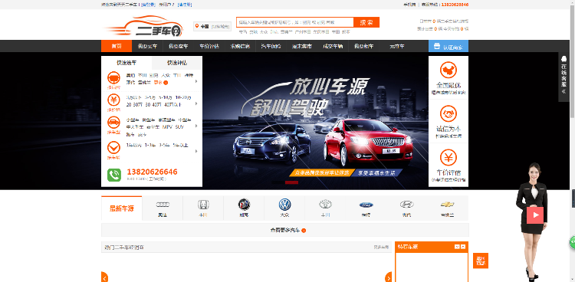Click the map pin location icon
The height and width of the screenshot is (282, 575).
pos(197,26)
